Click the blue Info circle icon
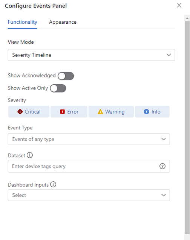 coord(146,112)
